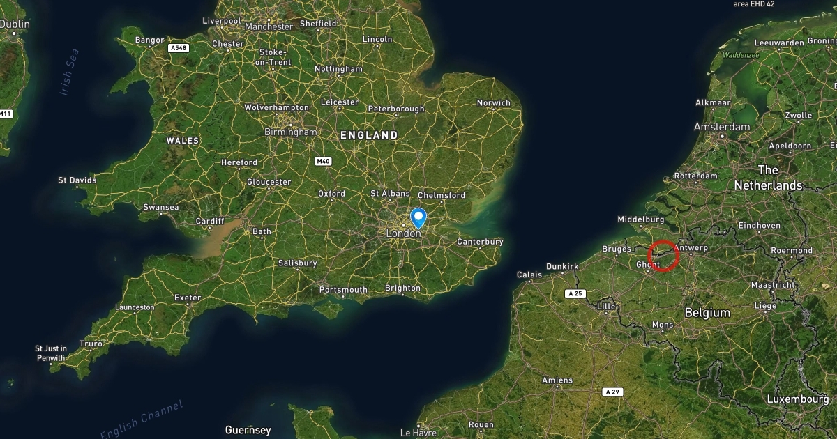Screen dimensions: 837x439
Task: Click the M40 road shield
Action: click(x=323, y=161)
